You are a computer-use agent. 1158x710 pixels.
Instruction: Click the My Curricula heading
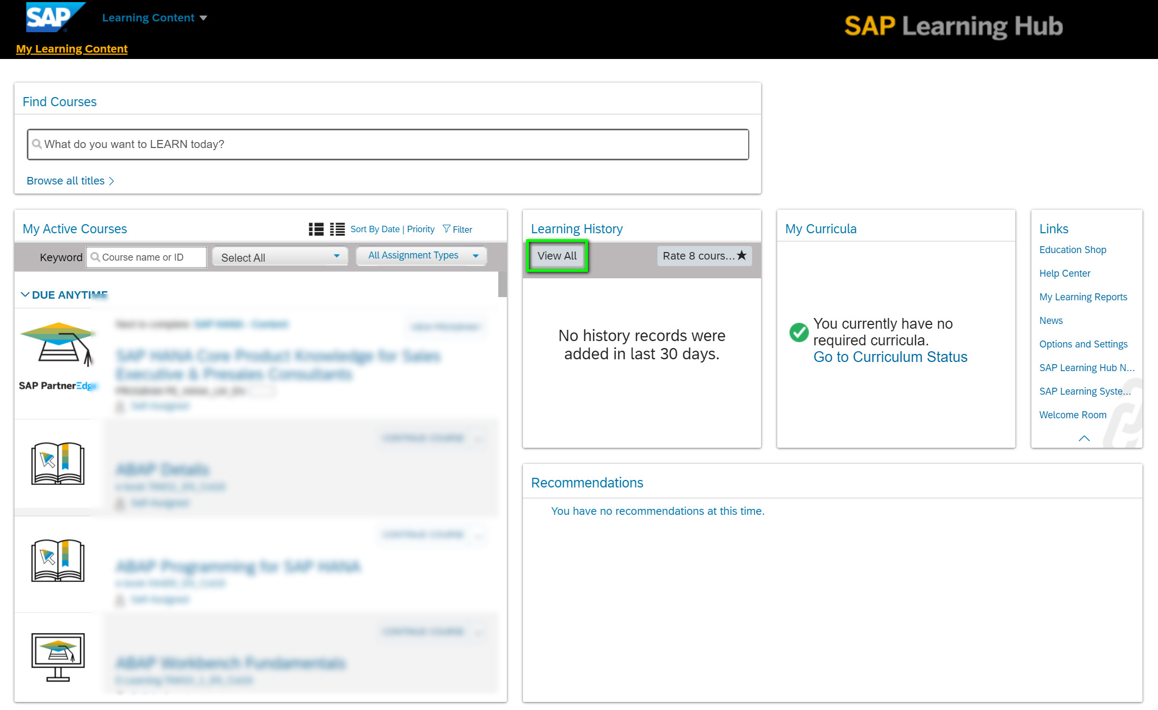[821, 229]
